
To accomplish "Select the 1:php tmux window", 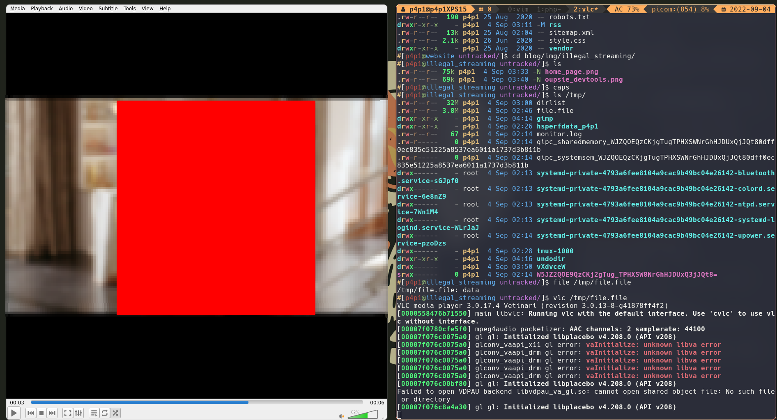I will (548, 9).
